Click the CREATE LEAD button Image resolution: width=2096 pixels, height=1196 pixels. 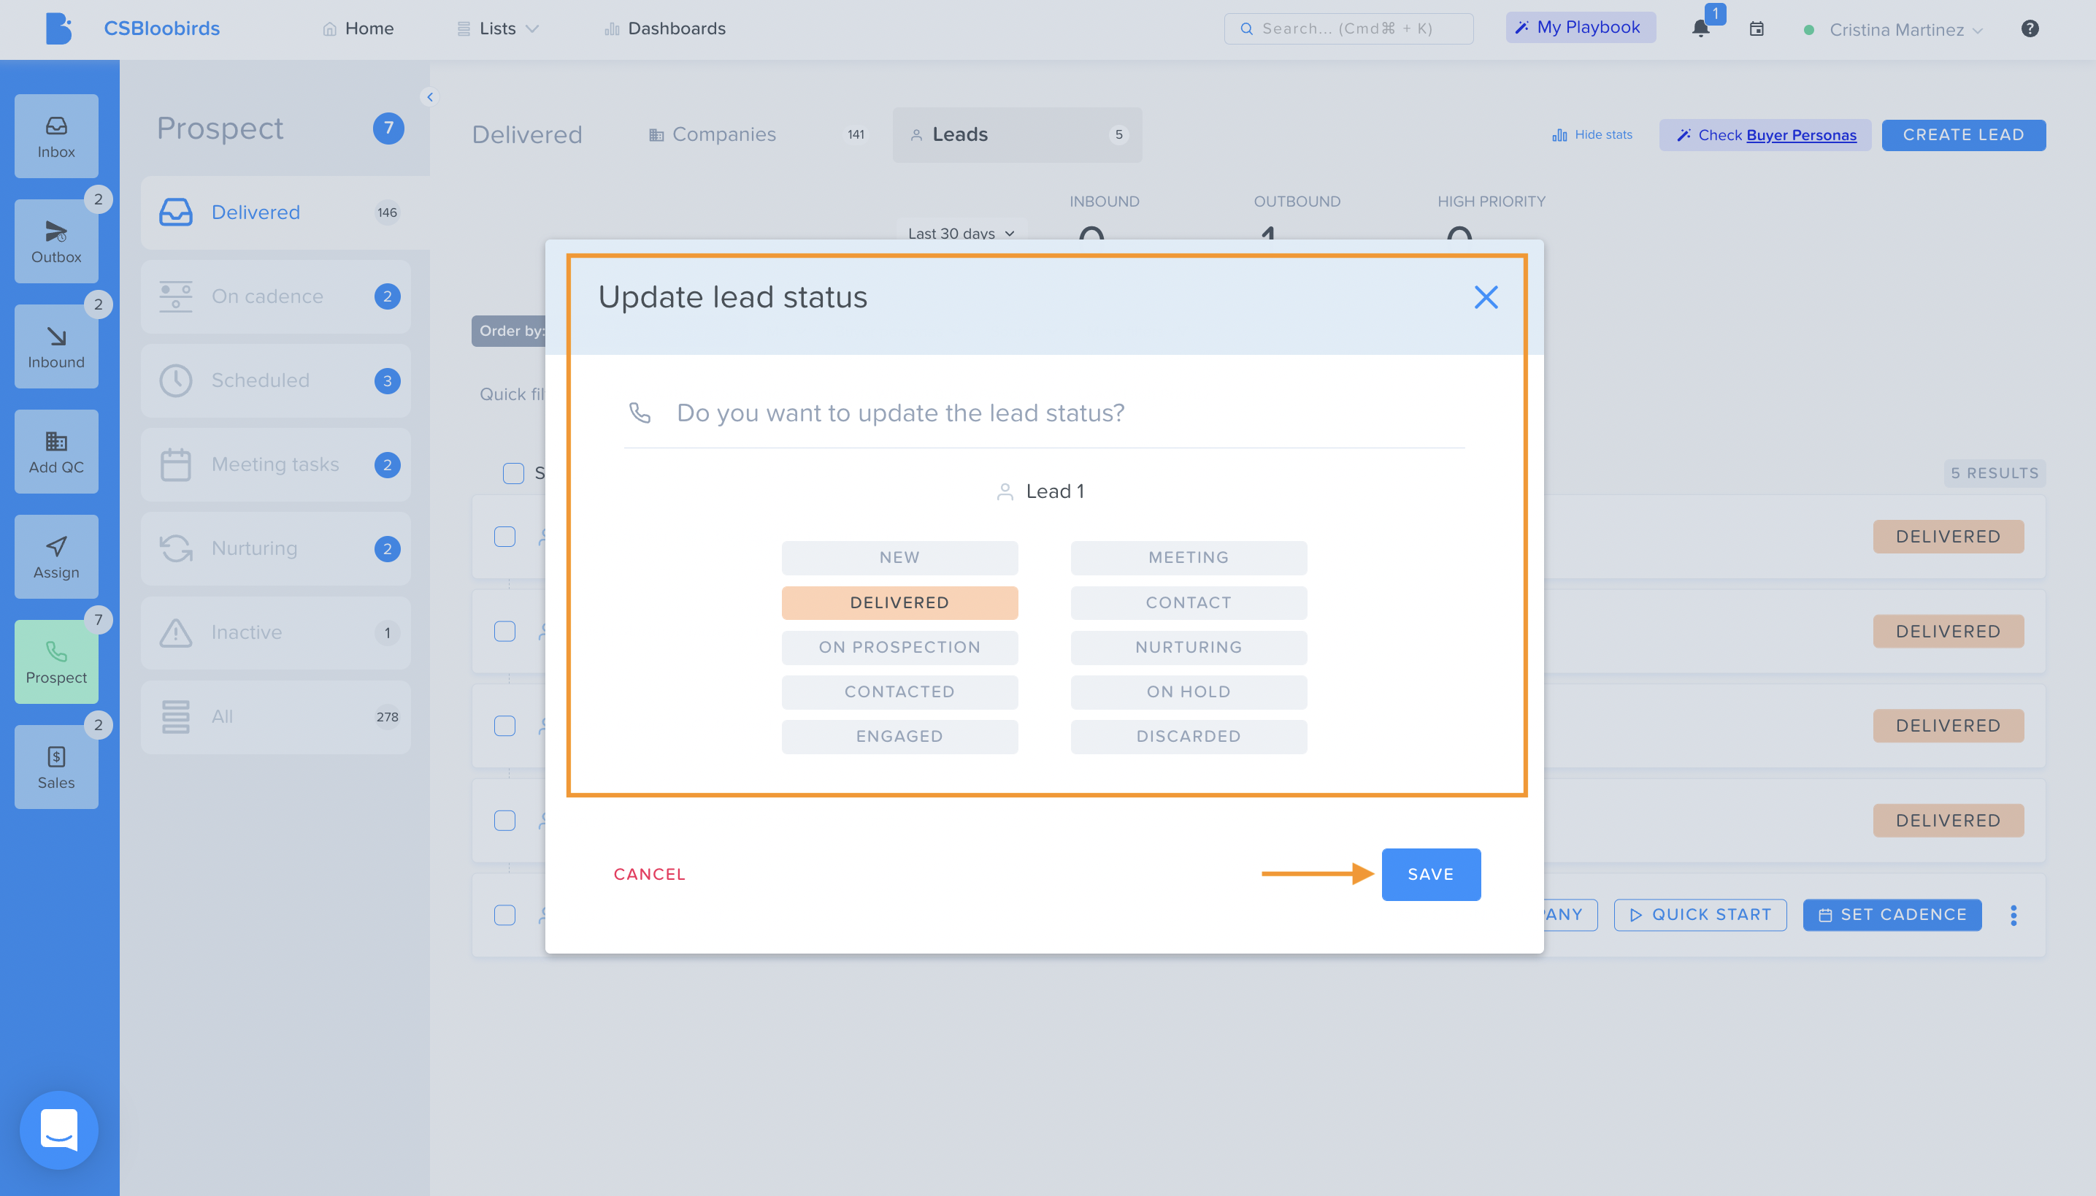point(1964,134)
